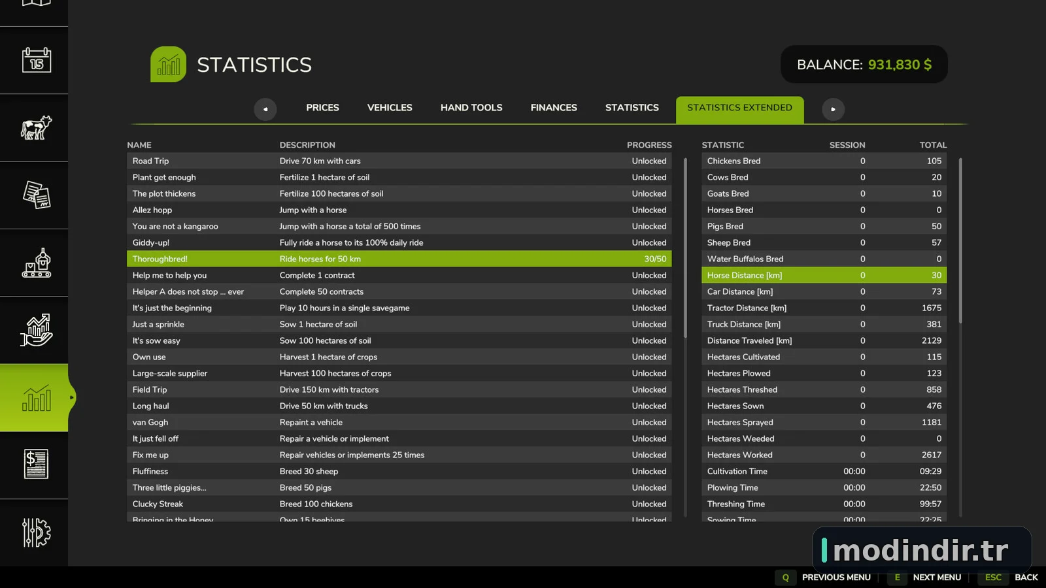Switch to the Finances tab

(x=554, y=108)
